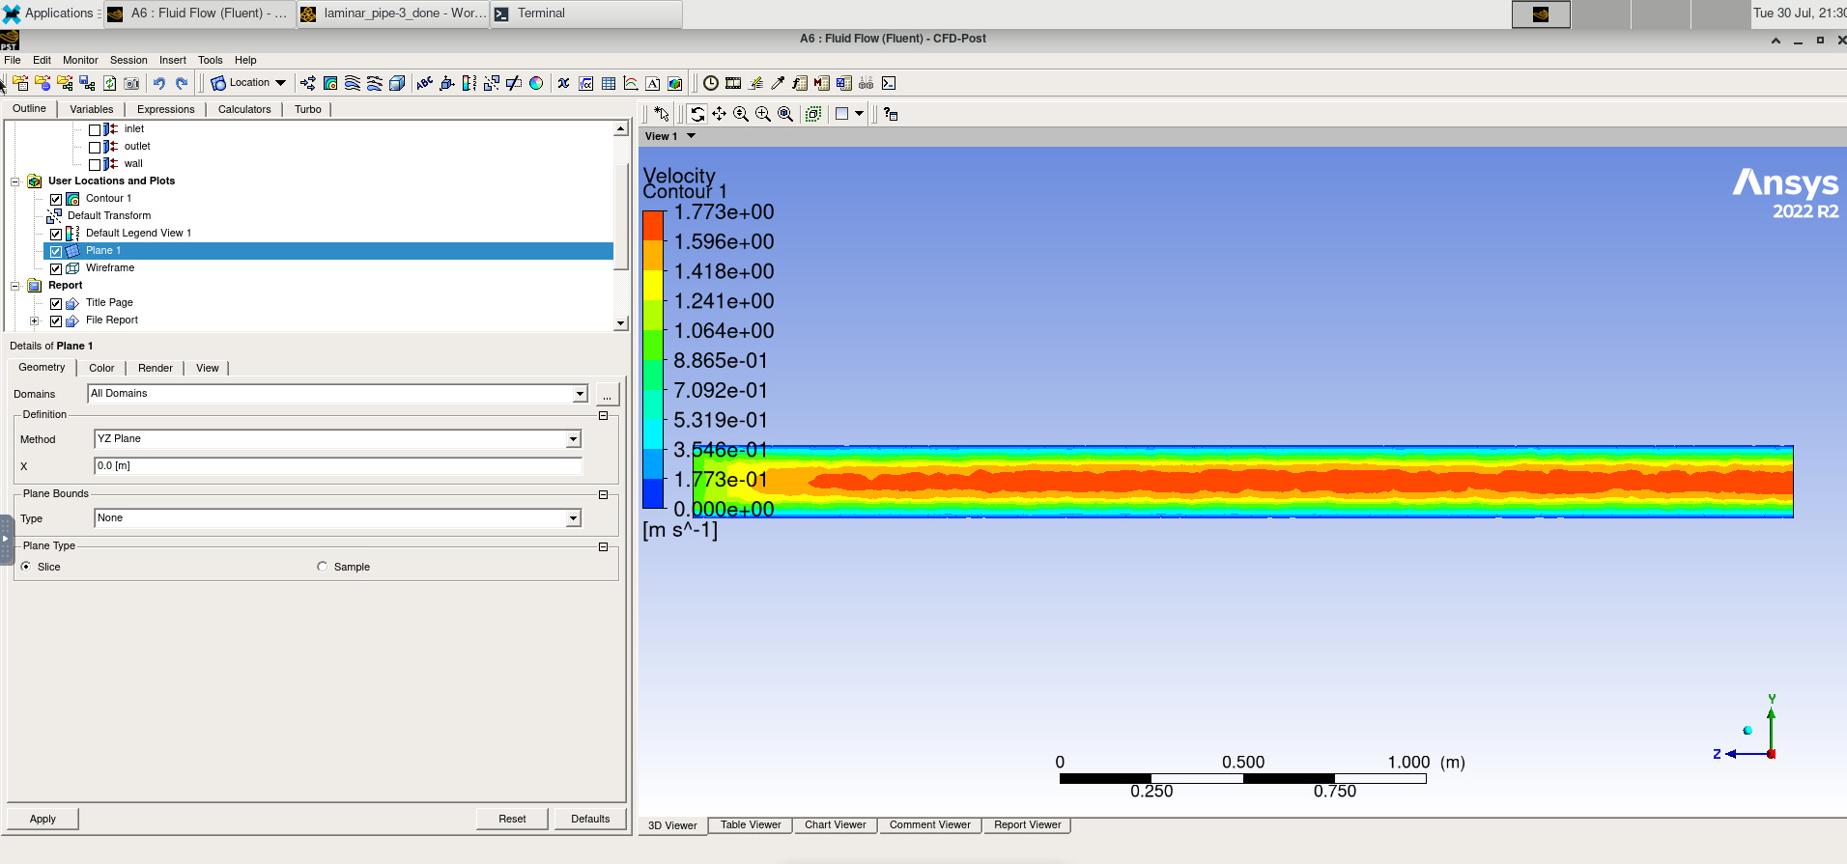The height and width of the screenshot is (864, 1847).
Task: Insert a Streamline via toolbar icon
Action: (353, 83)
